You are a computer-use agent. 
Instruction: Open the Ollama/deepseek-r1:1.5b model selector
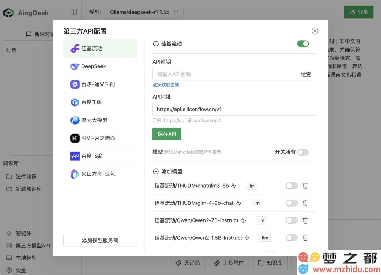point(144,12)
